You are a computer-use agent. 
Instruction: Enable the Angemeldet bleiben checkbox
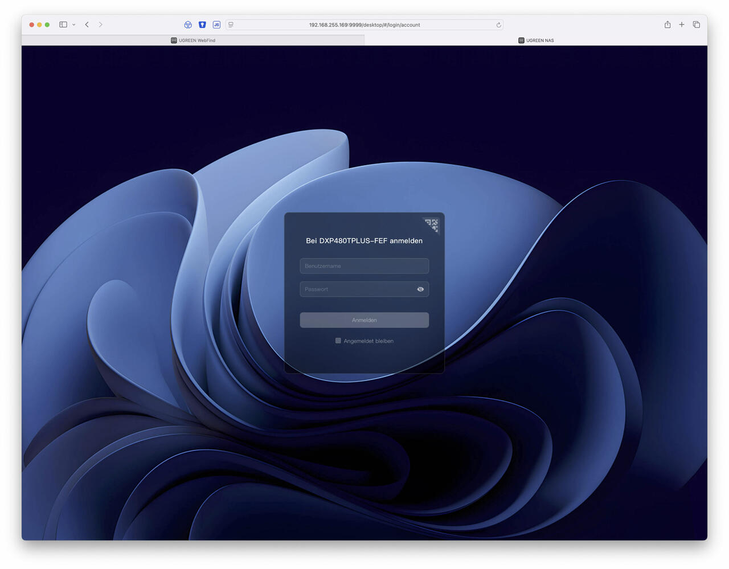(x=338, y=341)
